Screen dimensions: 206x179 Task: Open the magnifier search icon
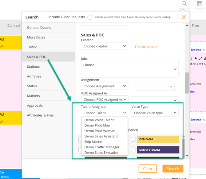[x=184, y=4]
